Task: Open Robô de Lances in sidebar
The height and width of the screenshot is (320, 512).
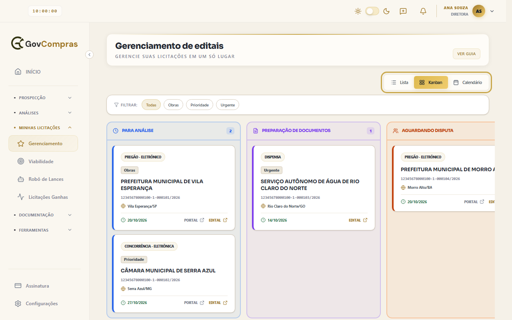Action: 43,179
